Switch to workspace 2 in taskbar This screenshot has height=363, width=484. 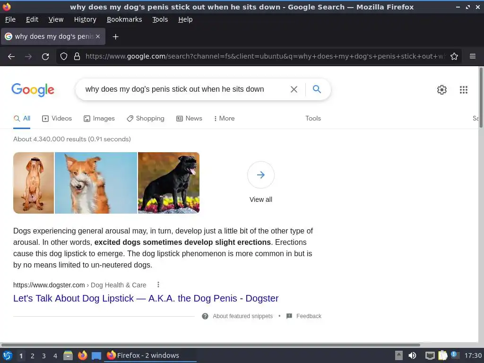tap(33, 356)
